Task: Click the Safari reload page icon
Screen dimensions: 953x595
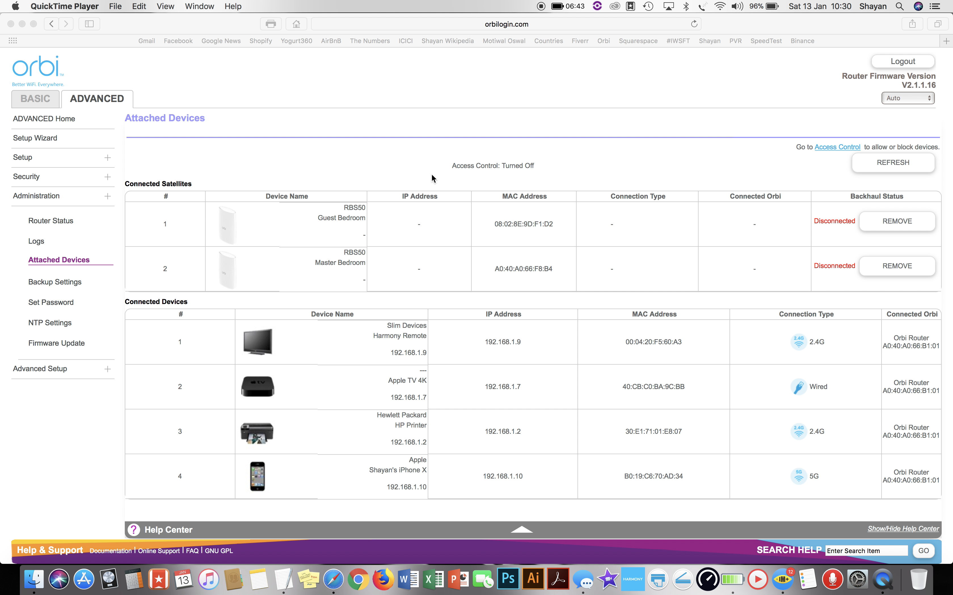Action: [694, 24]
